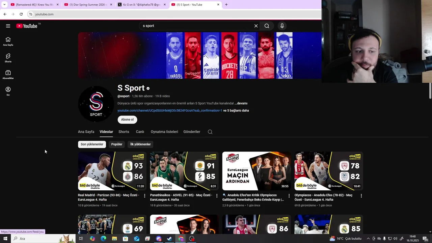The height and width of the screenshot is (243, 432).
Task: Open weather widget 16°C Çok bulutlu
Action: click(346, 239)
